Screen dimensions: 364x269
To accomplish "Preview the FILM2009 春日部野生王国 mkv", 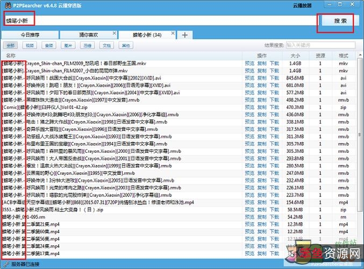I will [249, 63].
